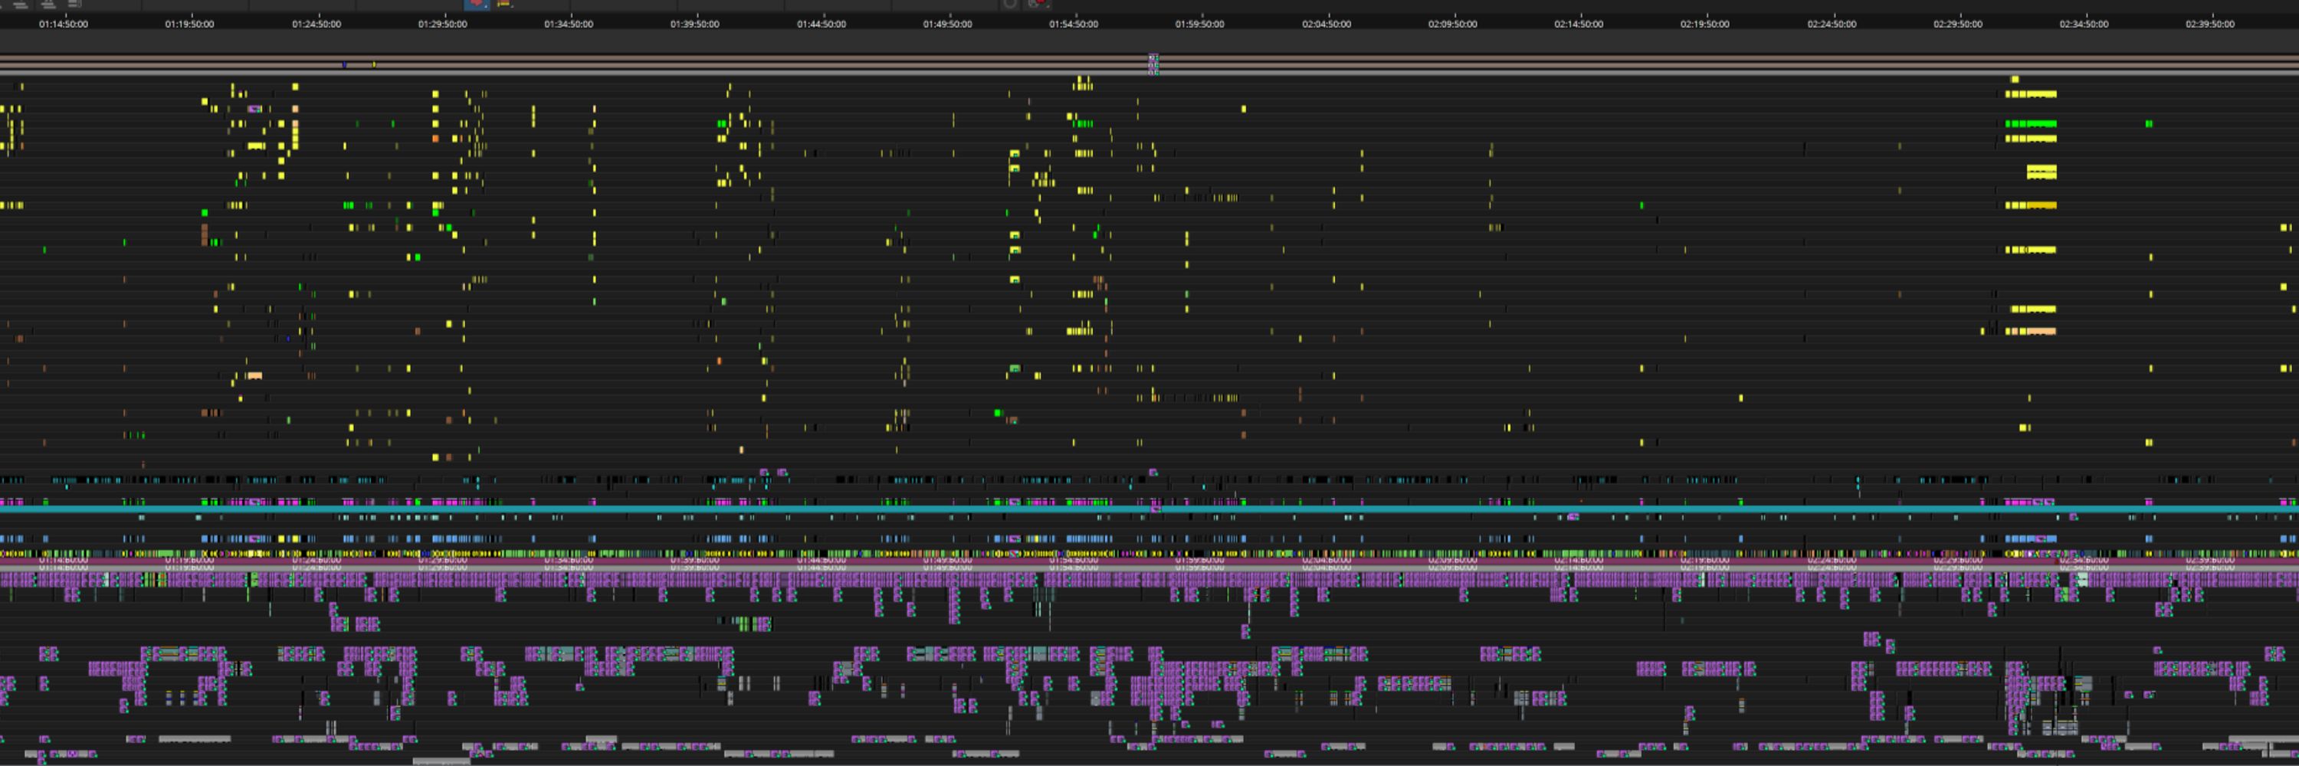The image size is (2299, 766).
Task: Jump to 01:54:50:00 on the upper ruler
Action: pos(1074,24)
